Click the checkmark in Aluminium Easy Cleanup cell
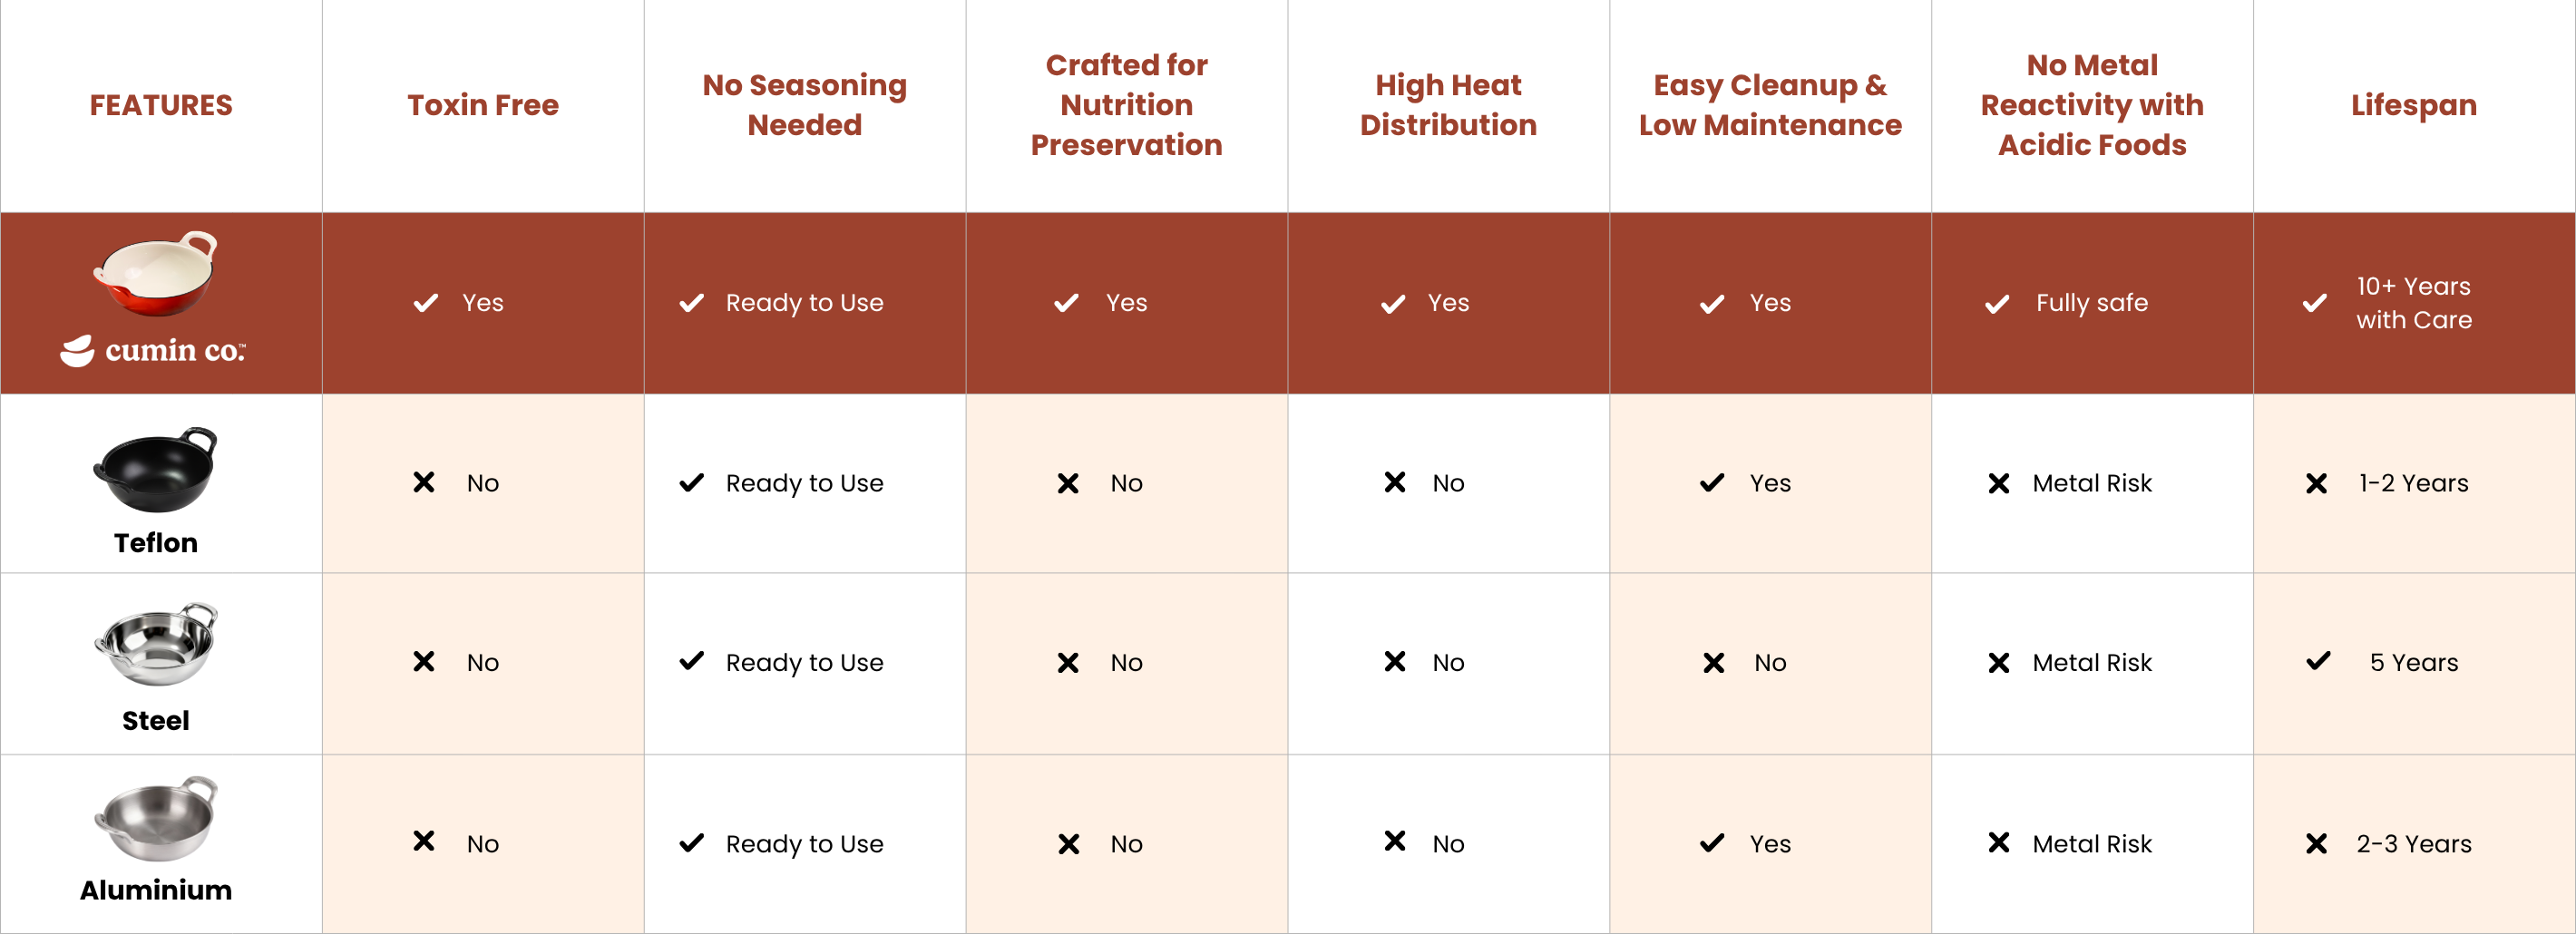 coord(1712,844)
